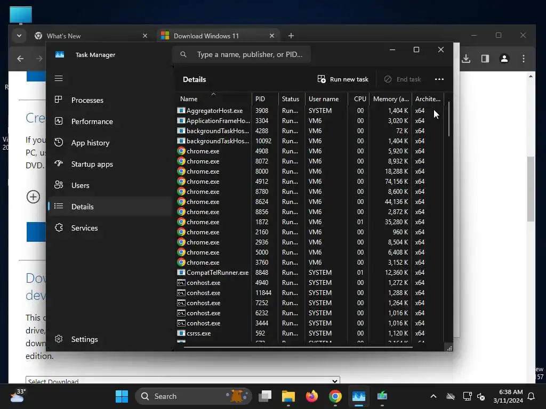Click chrome icon of process PID 8000
This screenshot has width=546, height=409.
(181, 171)
